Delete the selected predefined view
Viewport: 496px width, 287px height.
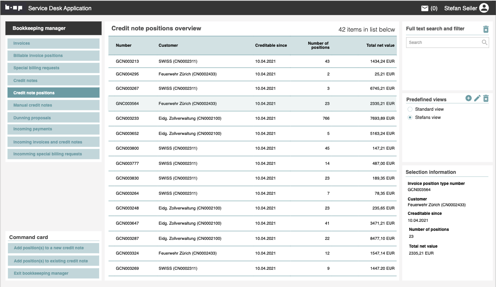click(486, 98)
